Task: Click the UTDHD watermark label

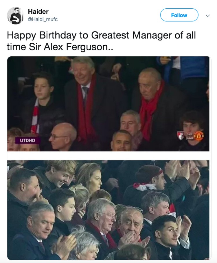Action: tap(28, 140)
